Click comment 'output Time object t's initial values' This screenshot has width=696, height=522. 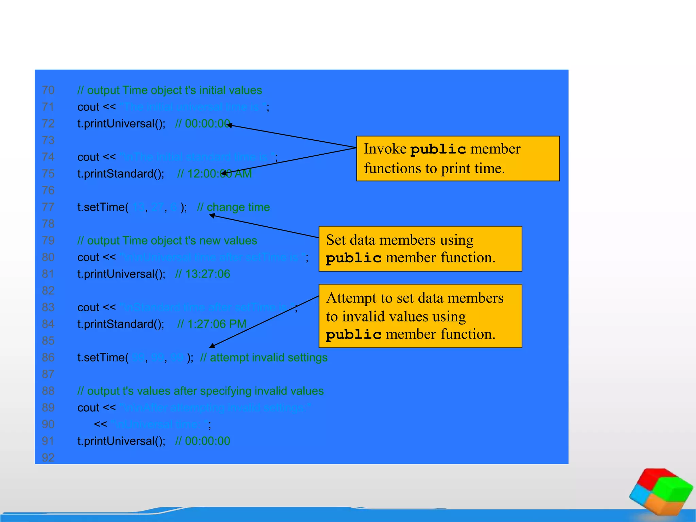tap(170, 90)
